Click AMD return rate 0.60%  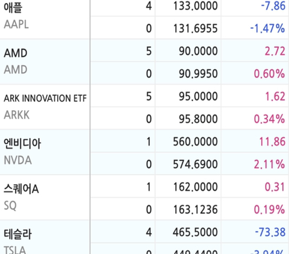click(x=269, y=73)
